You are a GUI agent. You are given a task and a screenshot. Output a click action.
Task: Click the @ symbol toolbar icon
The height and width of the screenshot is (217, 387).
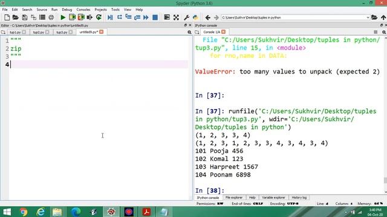[x=51, y=17]
